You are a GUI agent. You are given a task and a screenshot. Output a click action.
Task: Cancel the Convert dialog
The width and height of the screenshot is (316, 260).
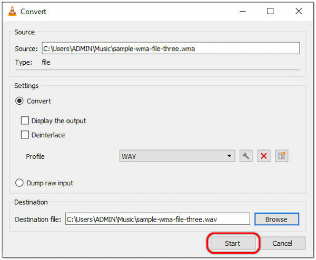pyautogui.click(x=282, y=243)
